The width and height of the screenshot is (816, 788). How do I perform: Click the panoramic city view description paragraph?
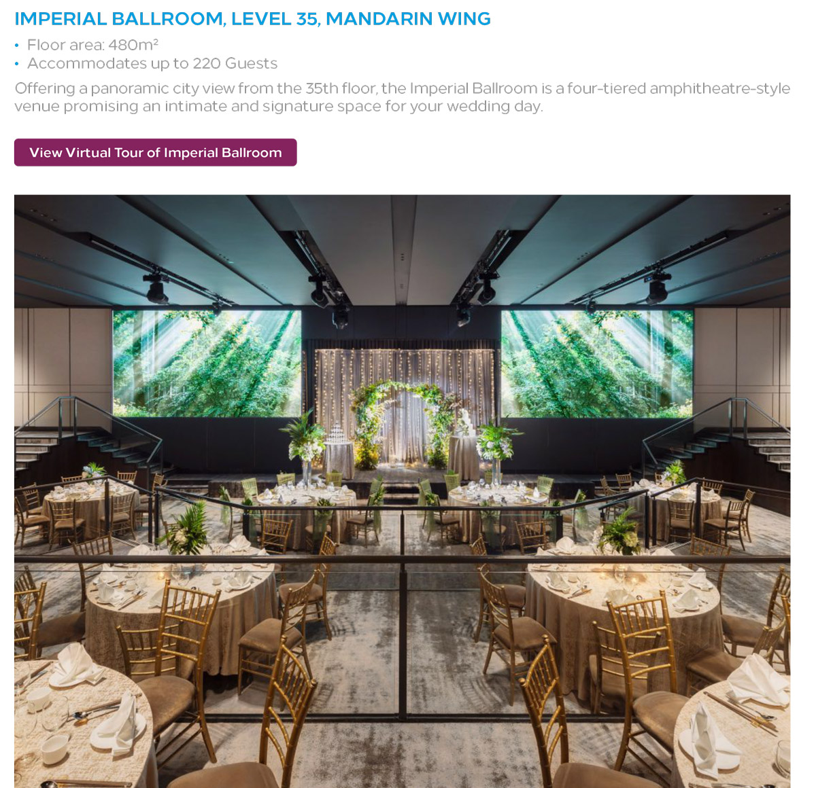pyautogui.click(x=402, y=97)
